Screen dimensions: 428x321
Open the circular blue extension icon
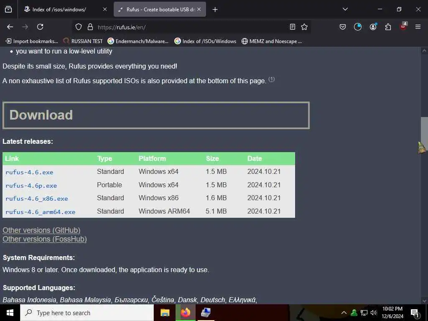tap(358, 27)
